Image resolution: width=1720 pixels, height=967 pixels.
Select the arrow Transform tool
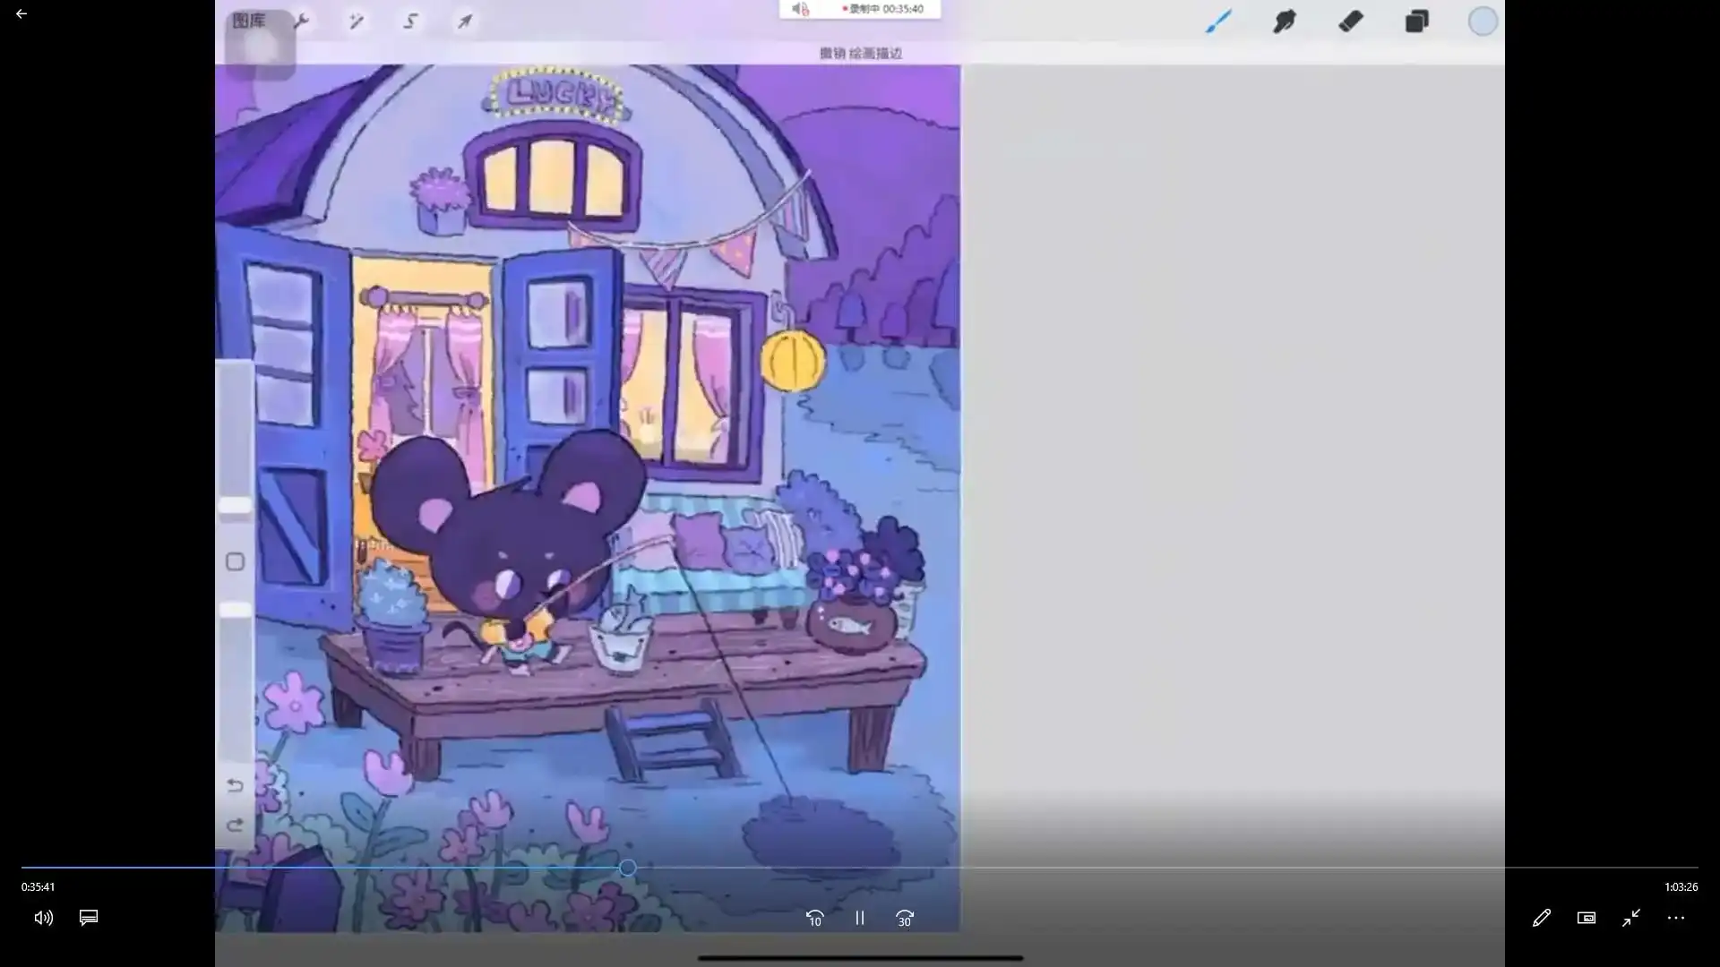[465, 21]
